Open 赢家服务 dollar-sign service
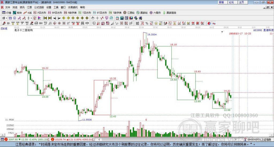 [169, 13]
